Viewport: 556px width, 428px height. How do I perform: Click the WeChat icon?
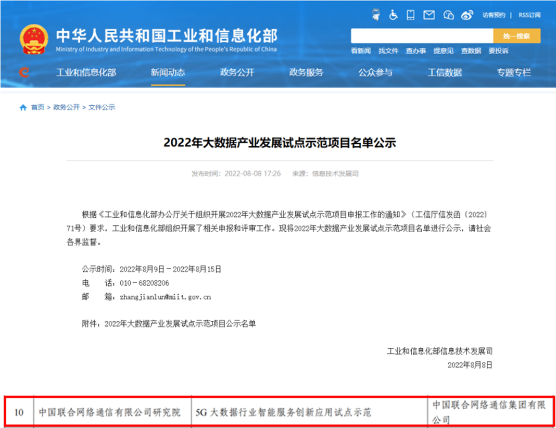[449, 15]
